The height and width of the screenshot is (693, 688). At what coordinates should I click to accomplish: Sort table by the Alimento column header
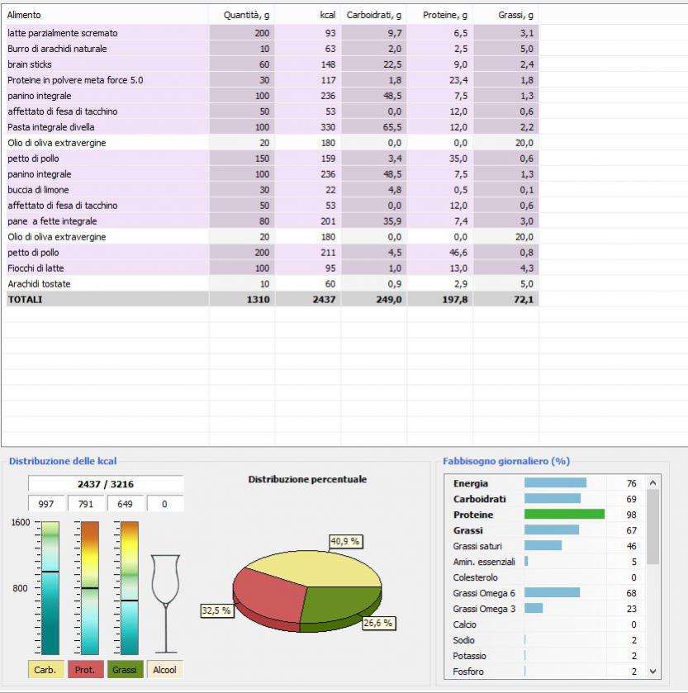coord(25,15)
